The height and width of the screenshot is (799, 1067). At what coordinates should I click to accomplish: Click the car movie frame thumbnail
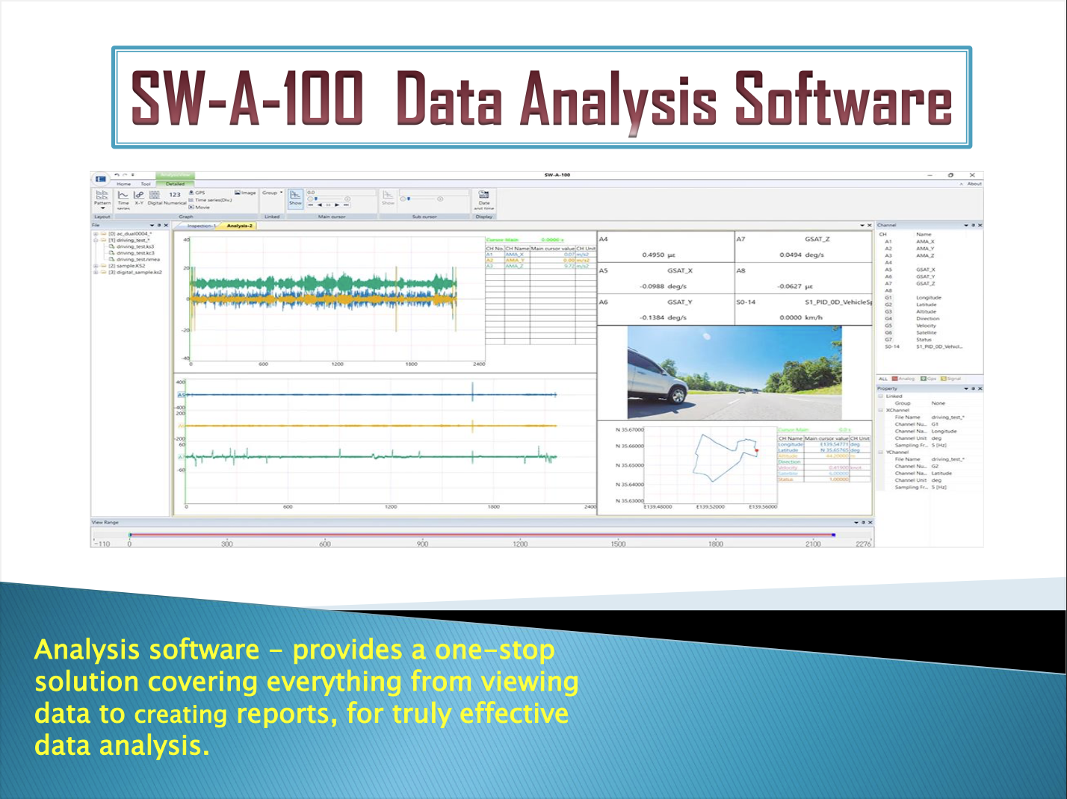734,373
